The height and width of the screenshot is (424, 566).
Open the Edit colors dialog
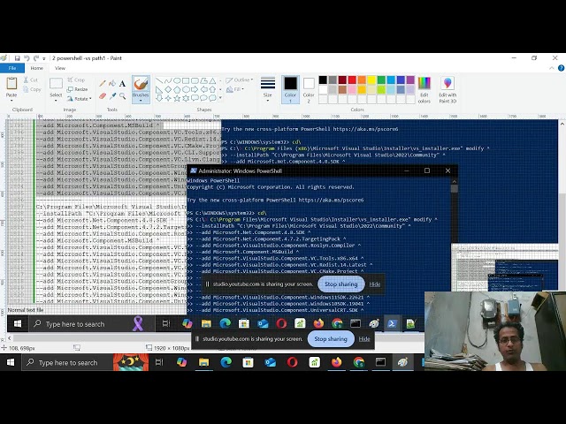(424, 90)
